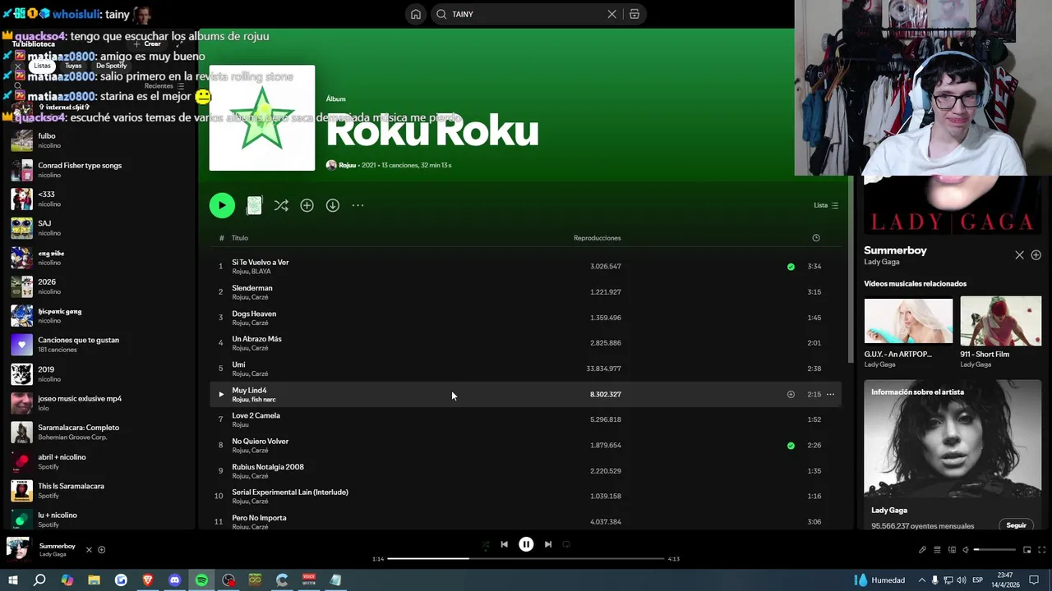Sort by the duration clock column header
The height and width of the screenshot is (591, 1052).
tap(816, 238)
